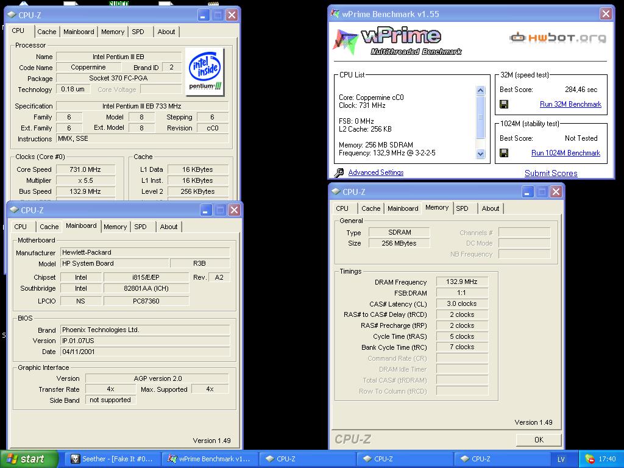Open Cache tab in top CPU-Z window
This screenshot has width=624, height=468.
point(46,32)
